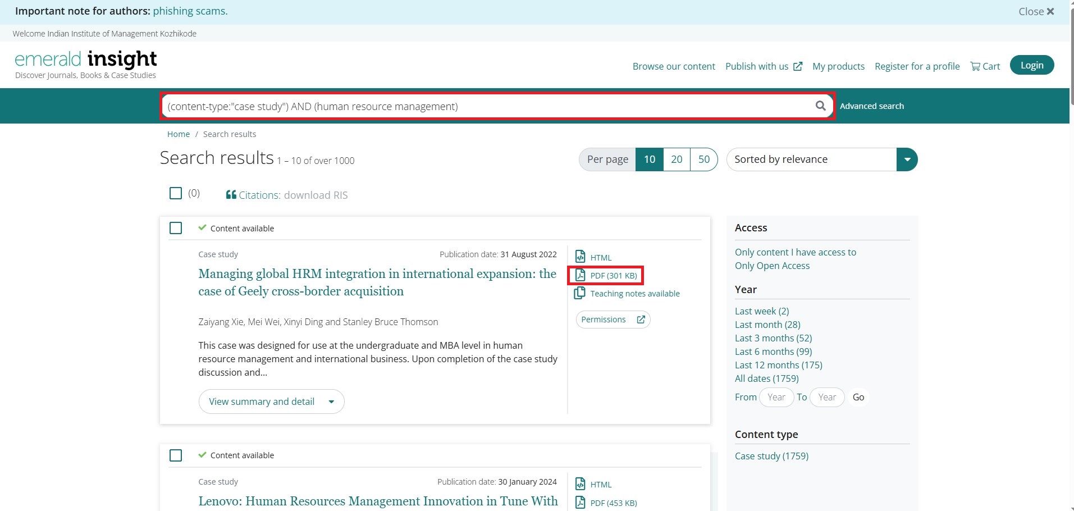Click Teaching notes available icon
Screen dimensions: 1074x511
tap(580, 293)
